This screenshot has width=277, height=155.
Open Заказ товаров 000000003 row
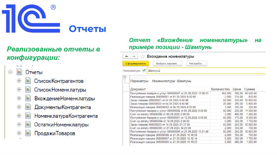(193, 124)
